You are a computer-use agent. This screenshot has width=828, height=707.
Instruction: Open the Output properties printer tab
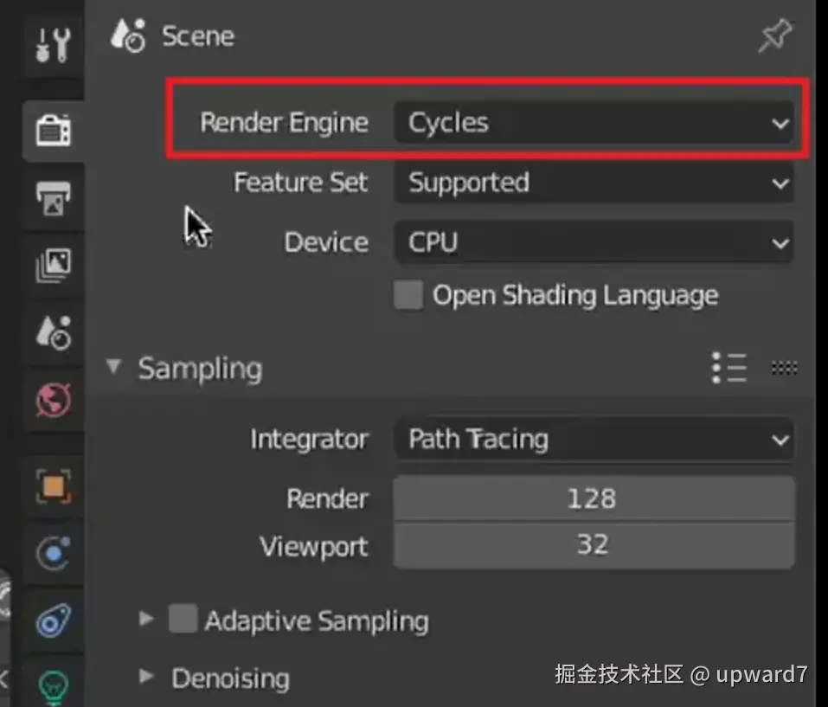(54, 198)
